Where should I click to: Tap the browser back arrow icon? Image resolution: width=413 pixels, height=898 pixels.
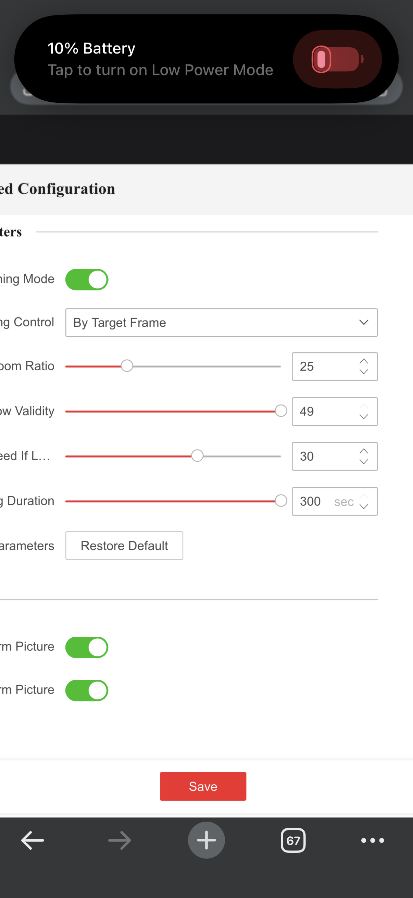tap(33, 840)
